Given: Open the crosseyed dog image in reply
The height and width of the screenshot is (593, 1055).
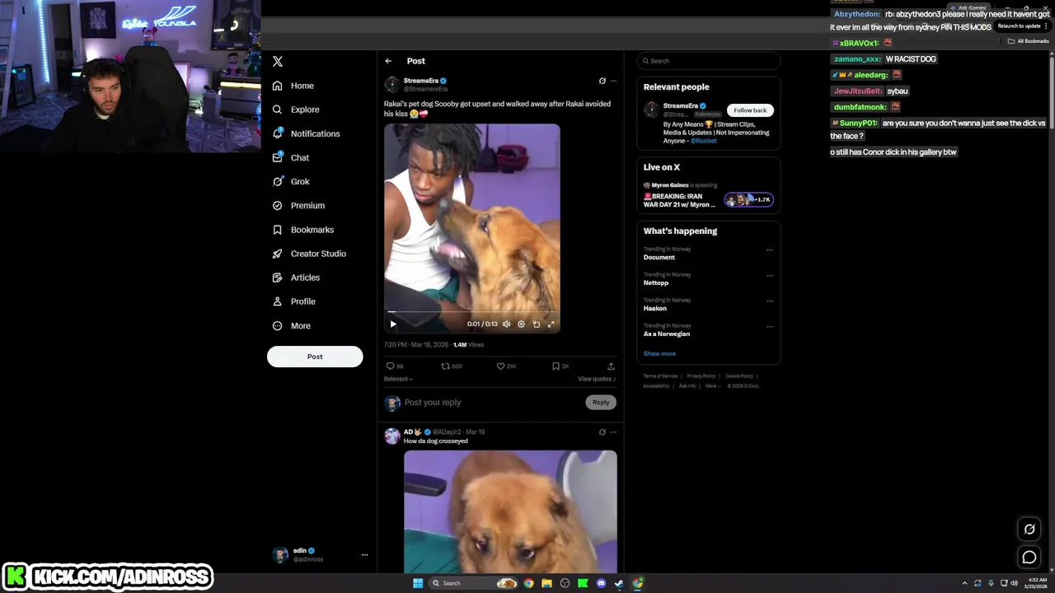Looking at the screenshot, I should [x=510, y=511].
